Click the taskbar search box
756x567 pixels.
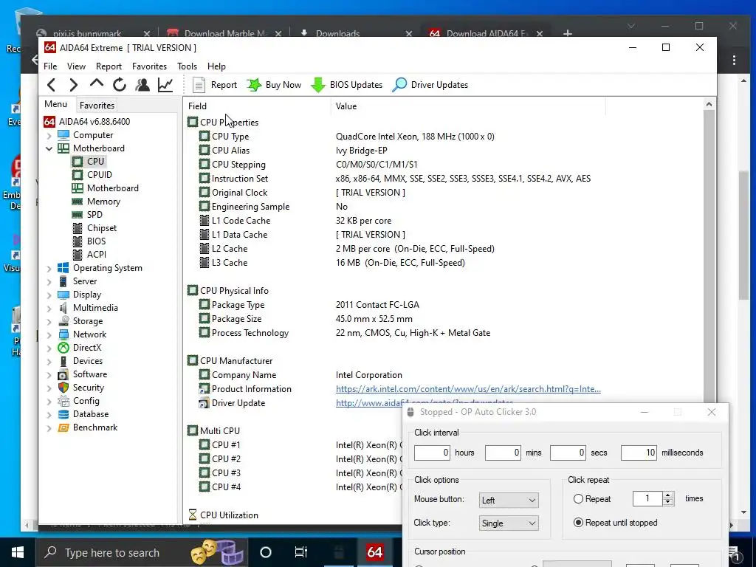click(x=141, y=552)
